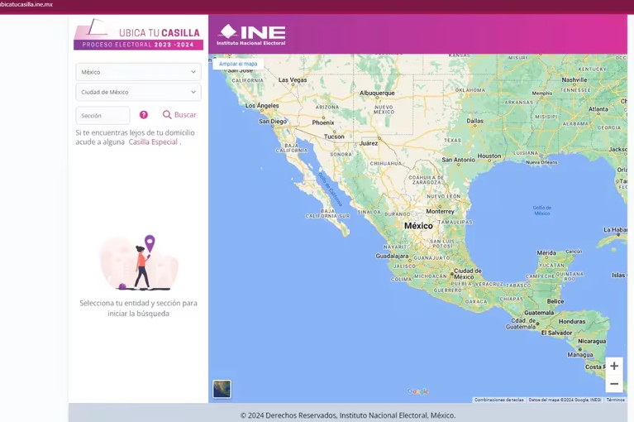Open the Casilla Especial link
This screenshot has width=634, height=422.
(153, 142)
